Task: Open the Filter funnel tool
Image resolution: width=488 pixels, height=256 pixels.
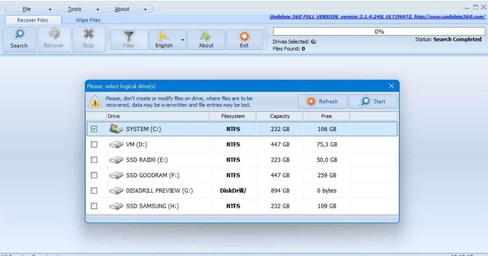Action: tap(129, 36)
